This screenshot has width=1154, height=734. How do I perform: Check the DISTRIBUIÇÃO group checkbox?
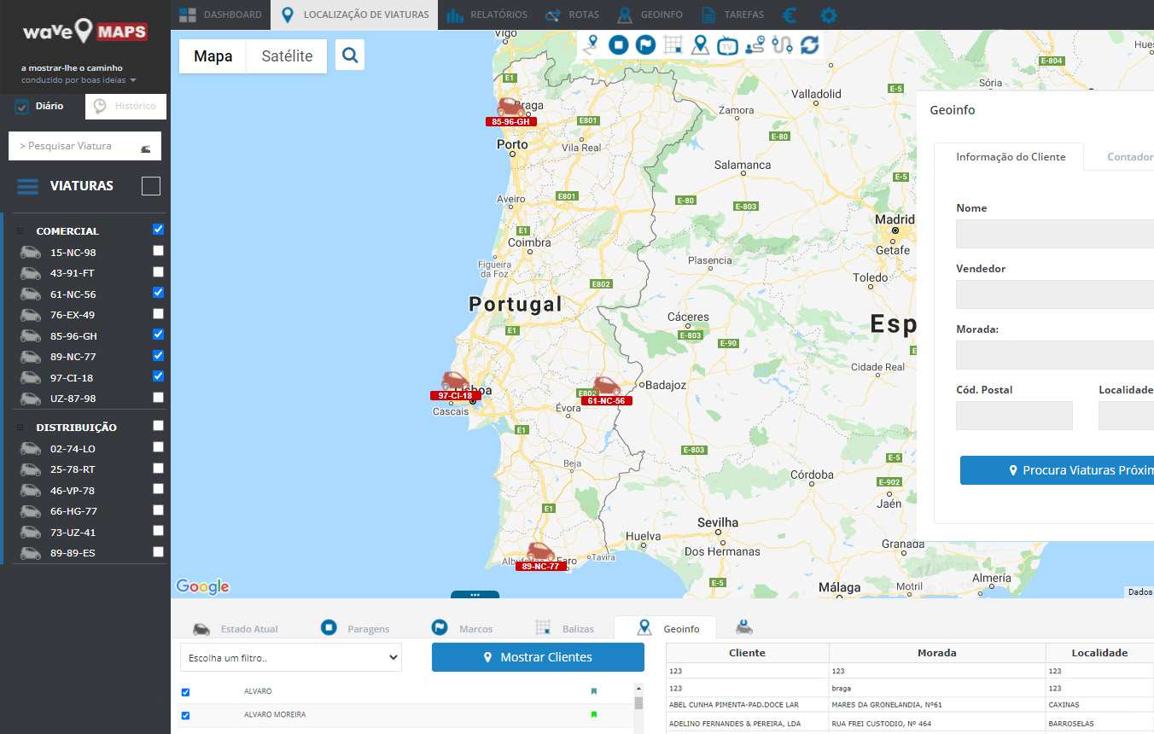coord(158,426)
